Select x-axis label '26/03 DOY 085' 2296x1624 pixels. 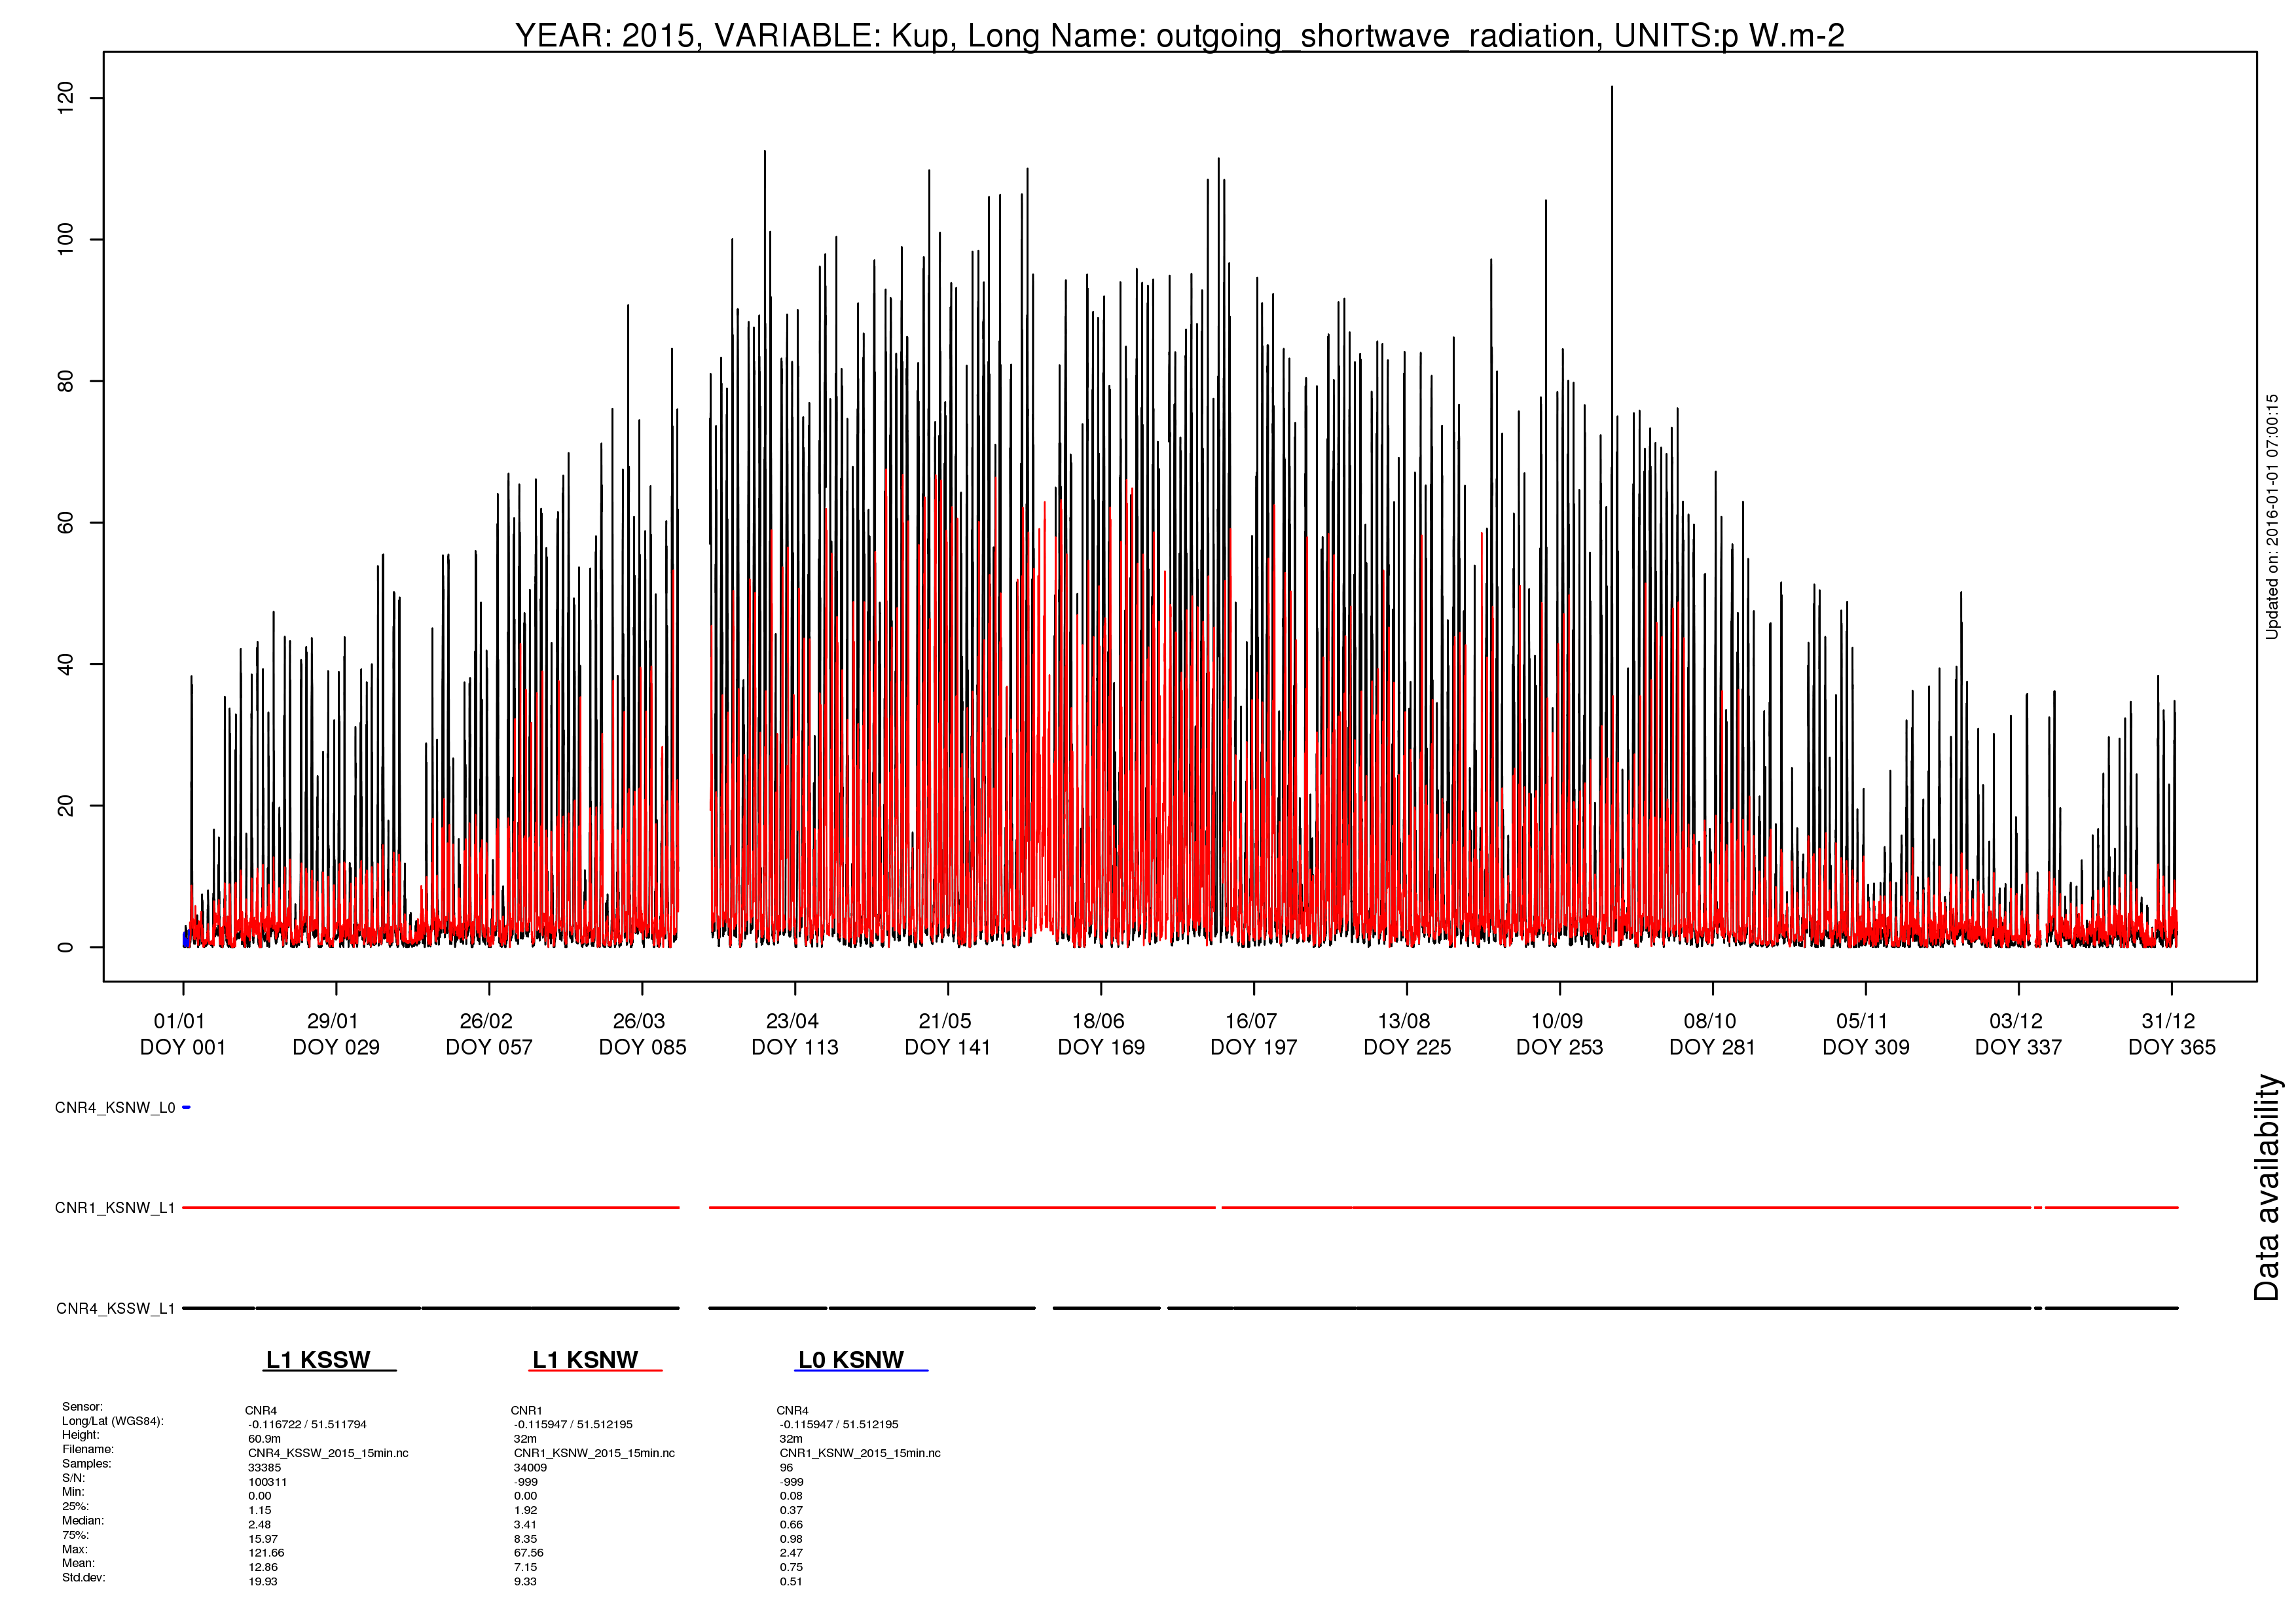coord(642,1034)
